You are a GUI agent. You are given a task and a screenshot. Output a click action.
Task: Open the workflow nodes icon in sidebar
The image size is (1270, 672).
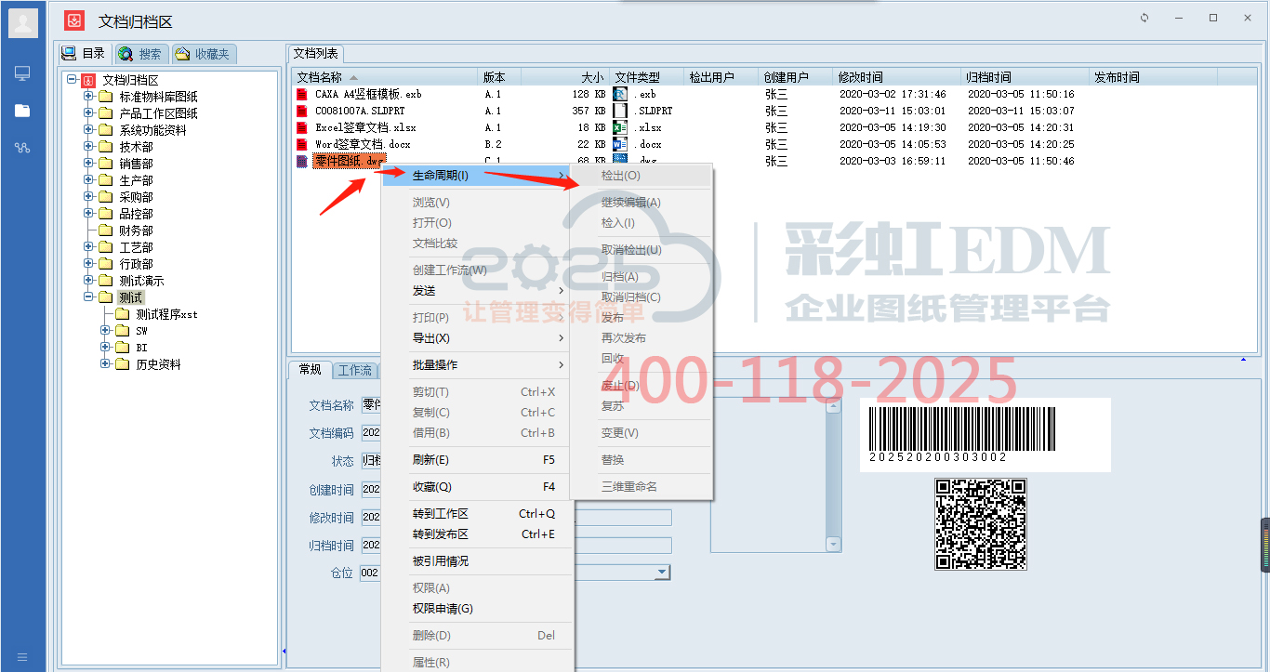pos(22,148)
